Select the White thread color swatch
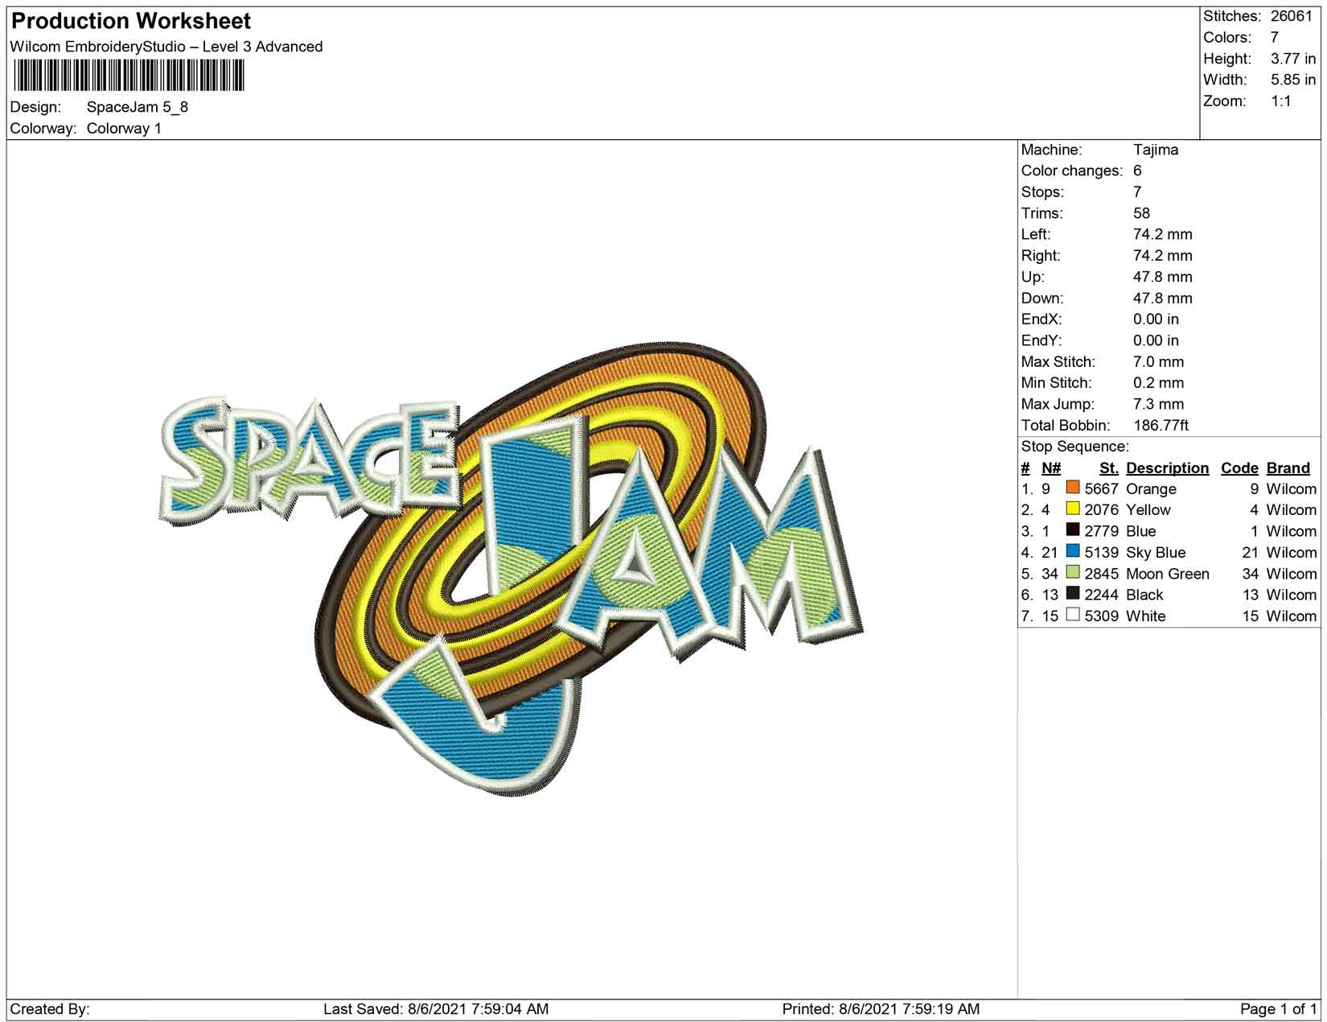1327x1022 pixels. pos(1072,615)
